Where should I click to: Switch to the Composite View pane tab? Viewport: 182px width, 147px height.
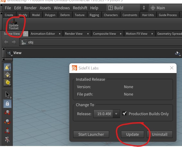click(x=104, y=34)
